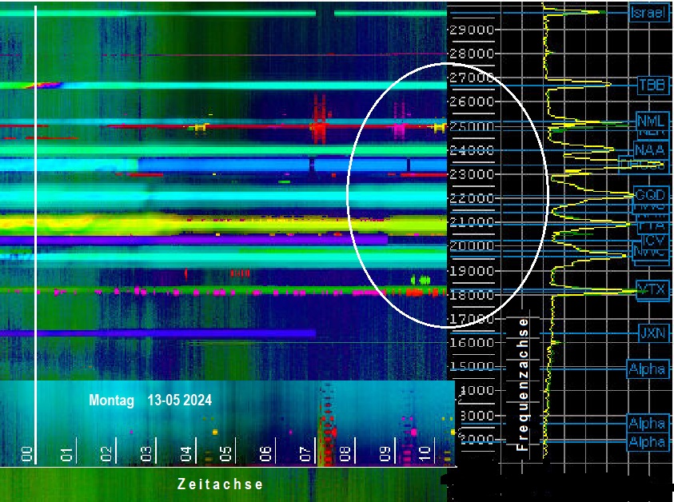Click the vertical Frequenzachse axis title
Viewport: 674px width, 502px height.
pyautogui.click(x=523, y=384)
